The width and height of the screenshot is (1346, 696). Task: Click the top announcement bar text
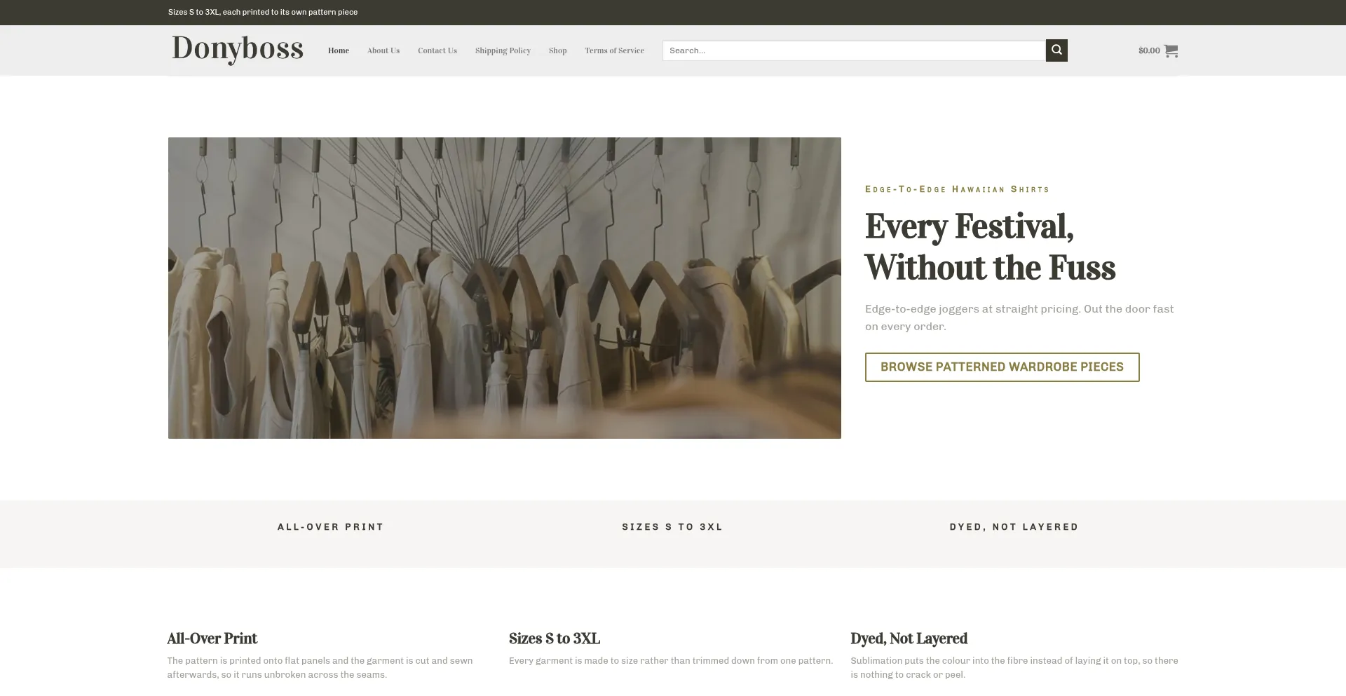point(263,12)
